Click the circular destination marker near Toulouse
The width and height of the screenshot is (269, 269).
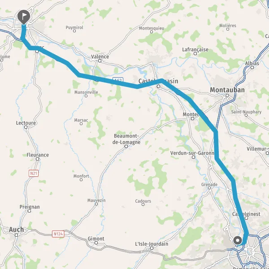pyautogui.click(x=238, y=240)
